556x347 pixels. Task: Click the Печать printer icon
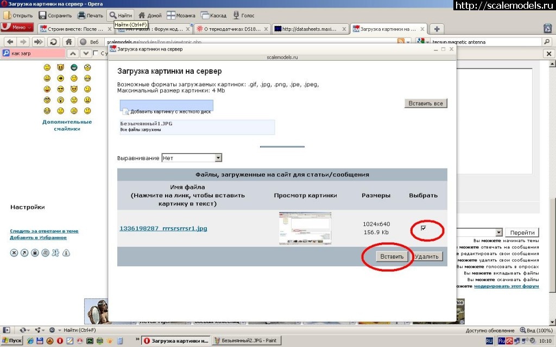(81, 16)
